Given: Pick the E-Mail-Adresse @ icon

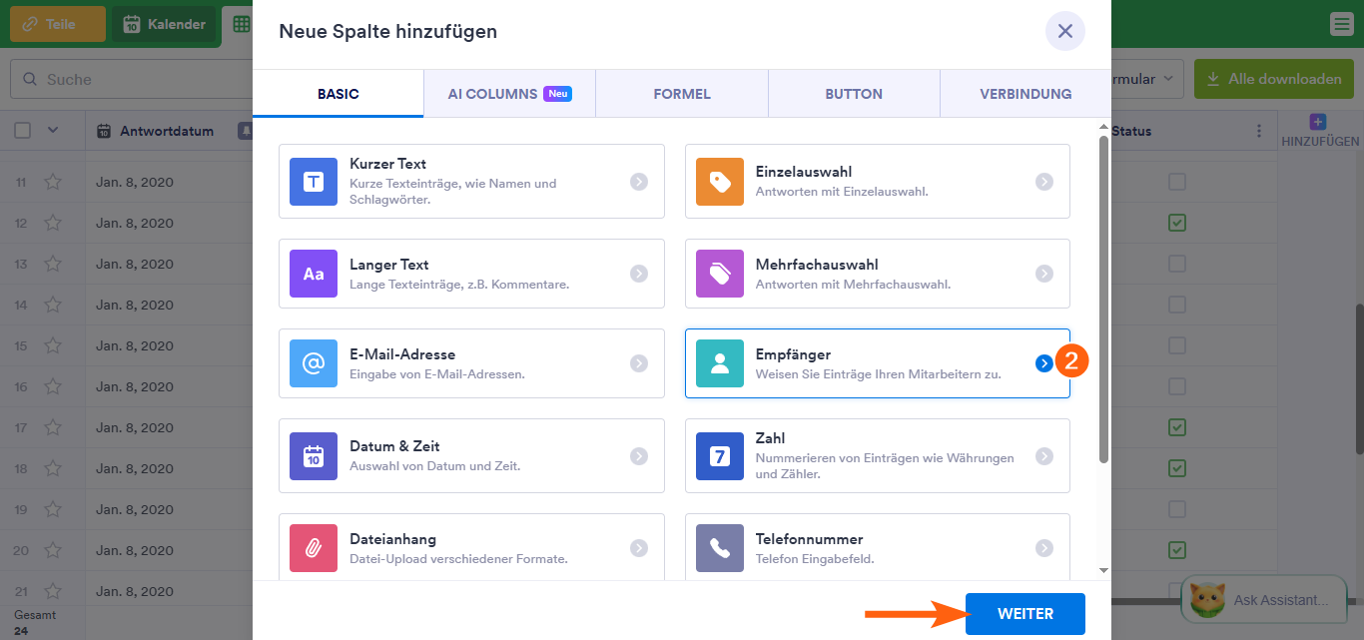Looking at the screenshot, I should pyautogui.click(x=314, y=363).
